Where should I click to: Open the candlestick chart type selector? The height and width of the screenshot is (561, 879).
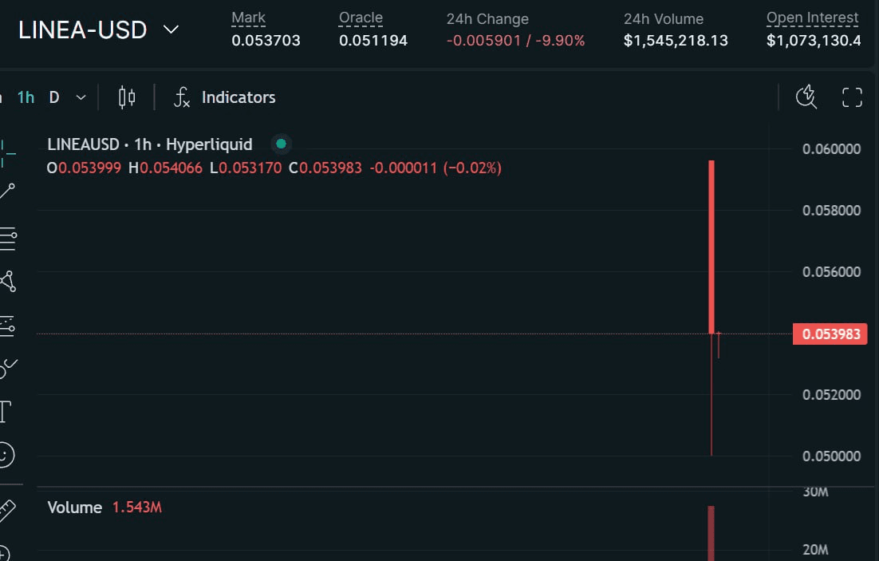[x=127, y=97]
